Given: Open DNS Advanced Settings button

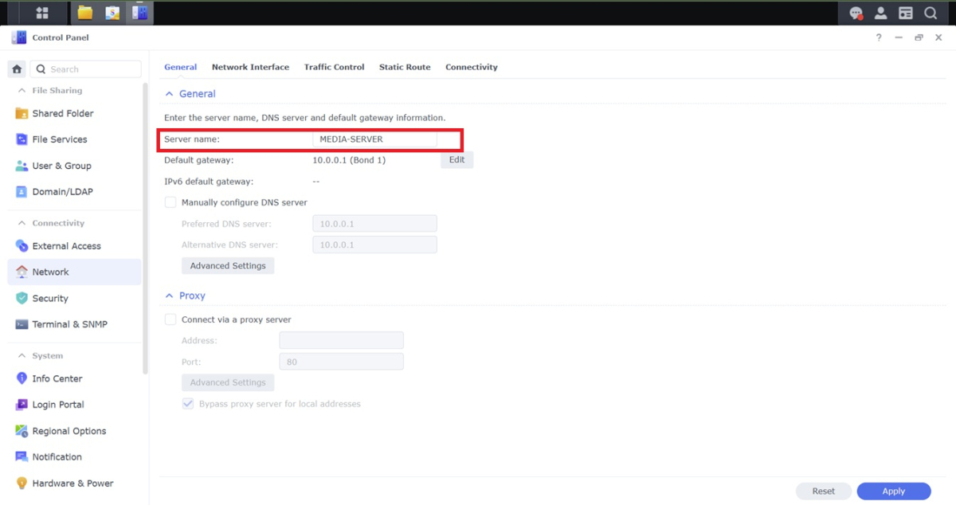Looking at the screenshot, I should (x=228, y=265).
